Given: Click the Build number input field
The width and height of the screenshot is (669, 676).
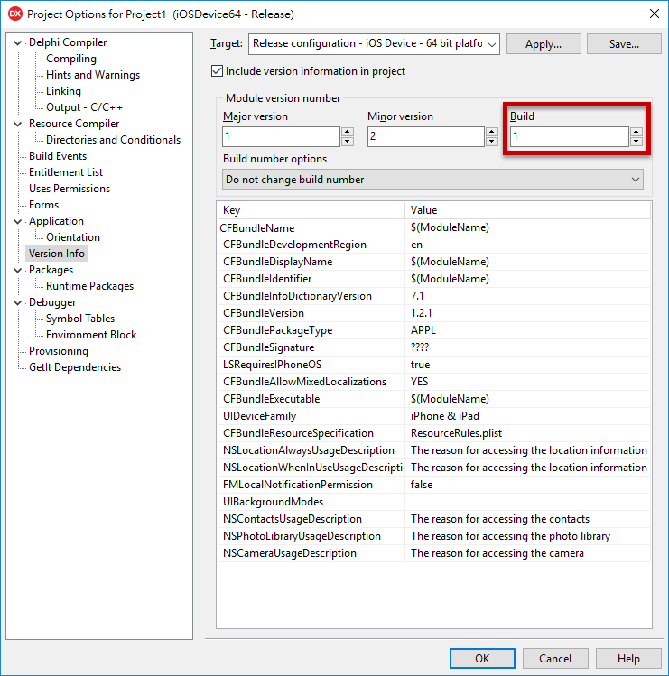Looking at the screenshot, I should tap(570, 136).
